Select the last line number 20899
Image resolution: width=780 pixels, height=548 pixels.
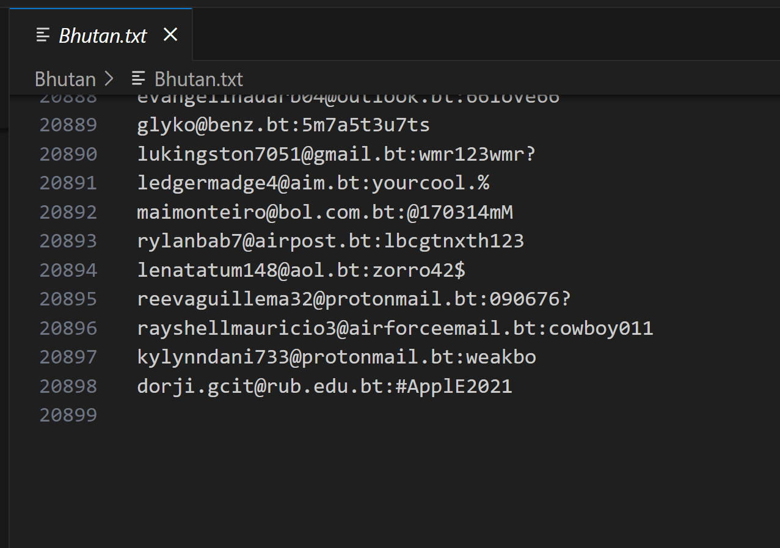68,415
